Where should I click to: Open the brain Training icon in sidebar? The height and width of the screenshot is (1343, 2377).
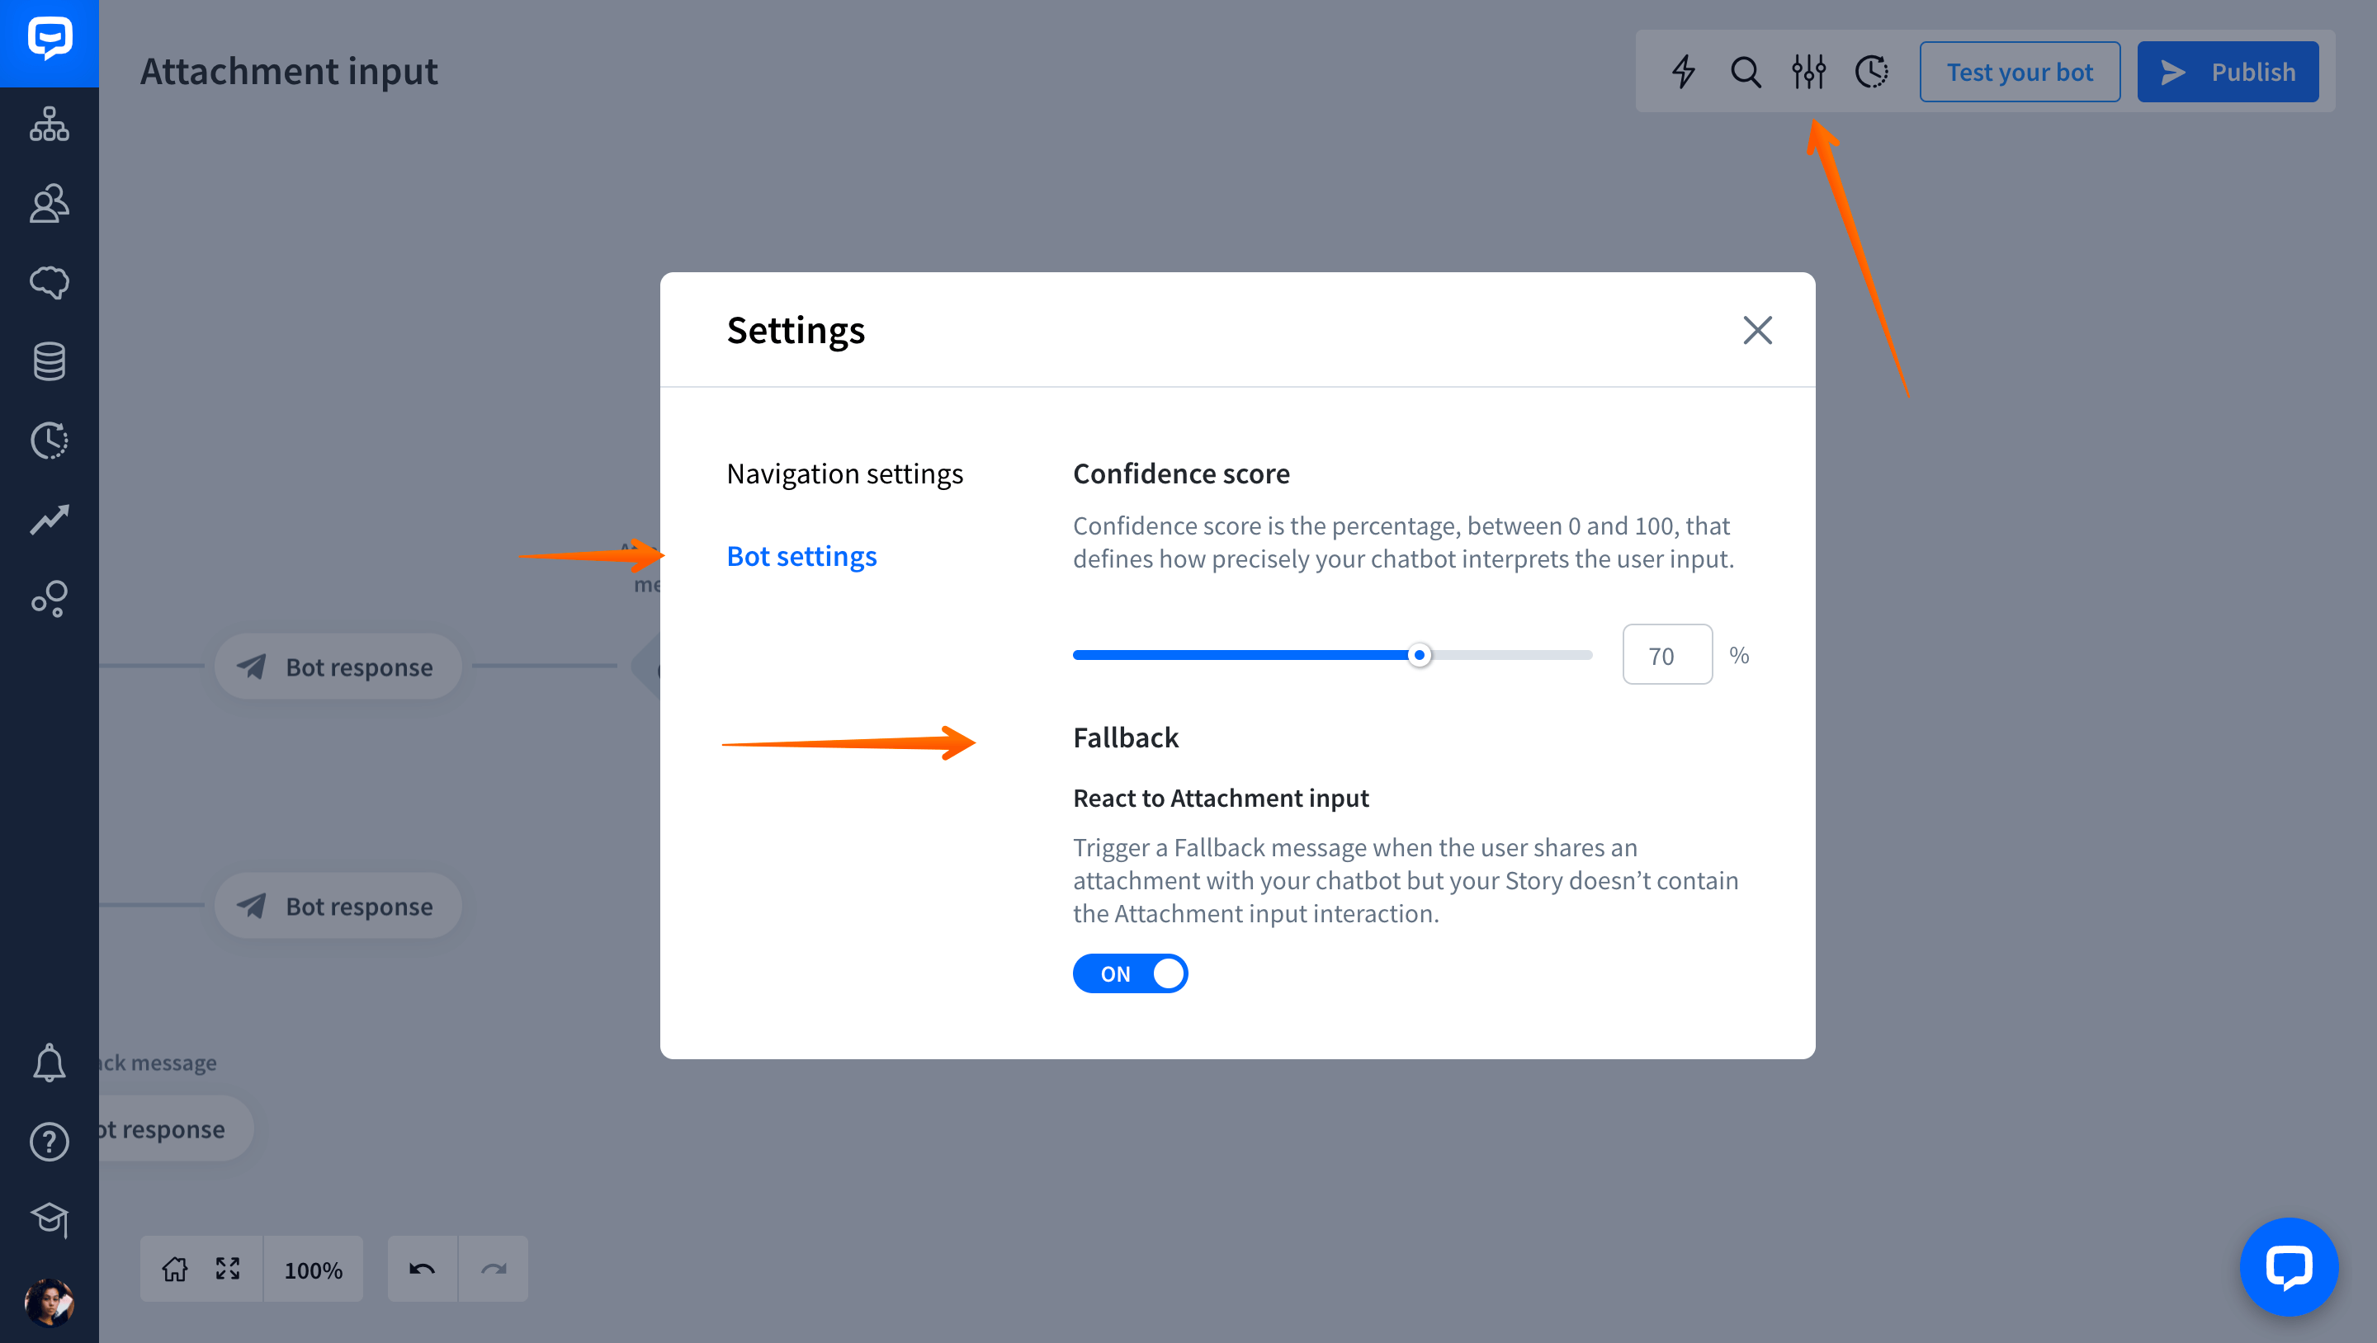click(49, 282)
